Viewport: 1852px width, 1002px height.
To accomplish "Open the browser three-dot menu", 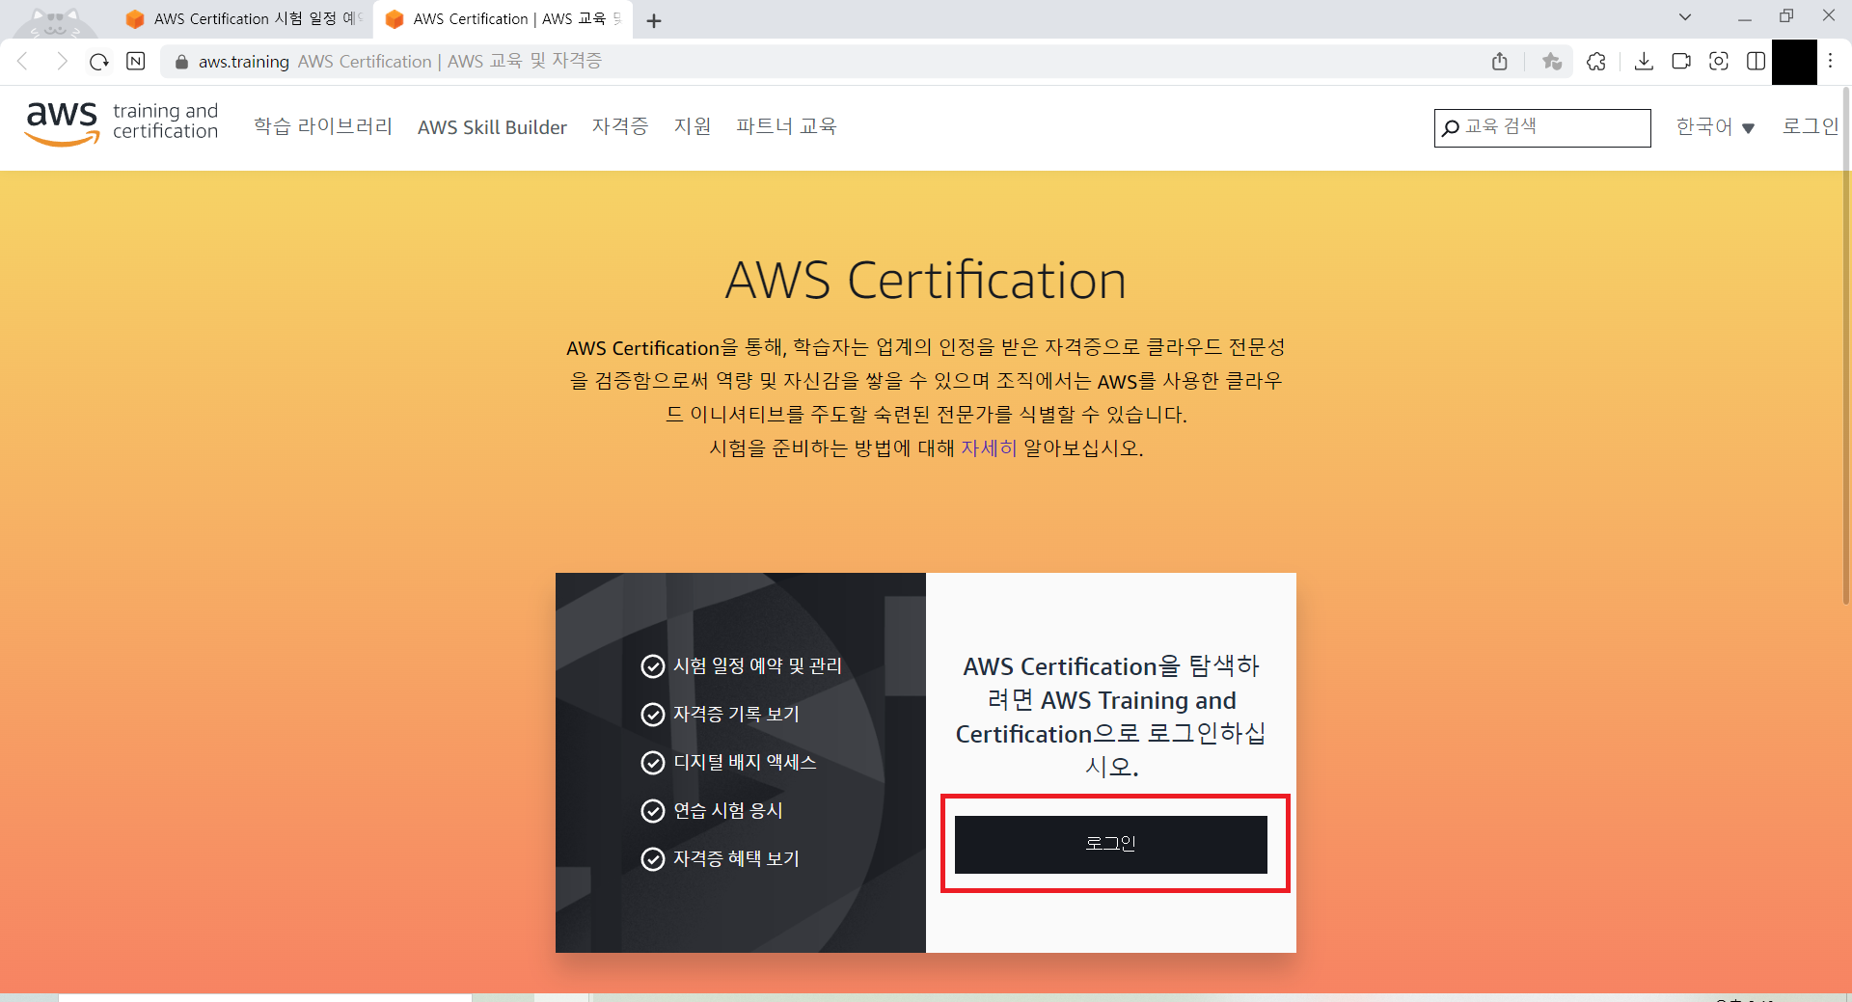I will pyautogui.click(x=1830, y=62).
